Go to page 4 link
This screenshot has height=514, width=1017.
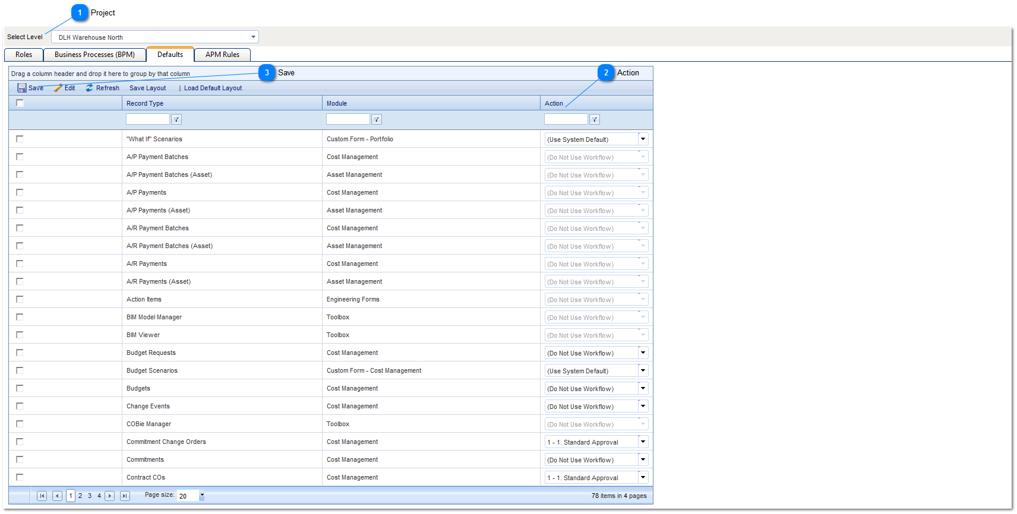tap(99, 496)
